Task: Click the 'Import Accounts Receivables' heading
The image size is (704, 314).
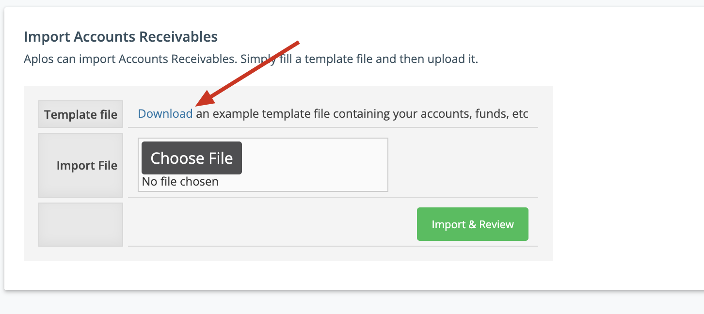Action: click(x=121, y=37)
